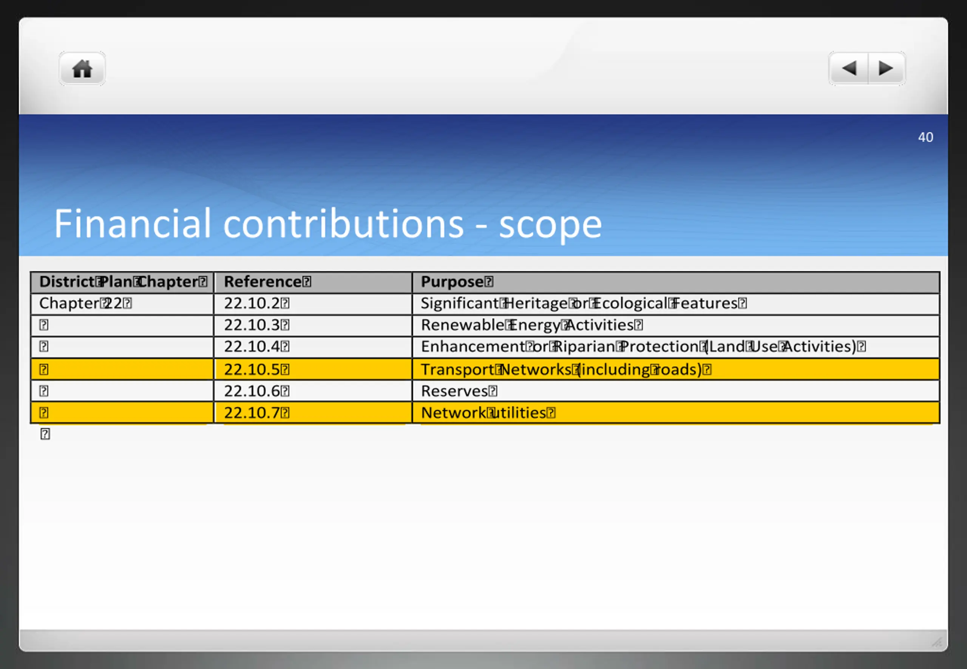The width and height of the screenshot is (967, 669).
Task: Click the 'District Plan Chapter' column header
Action: coord(122,282)
